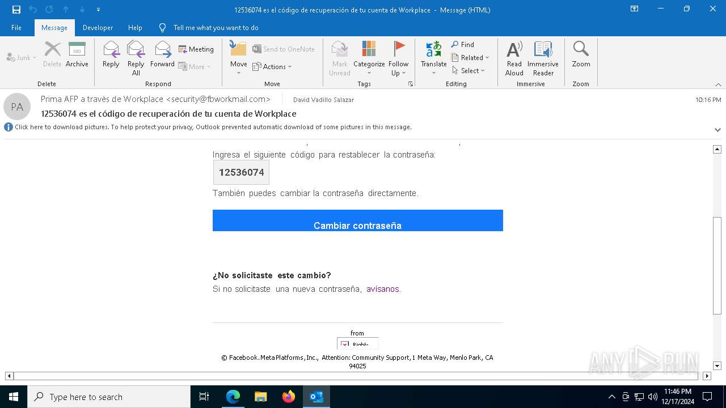Open the Windows Start menu
Image resolution: width=726 pixels, height=408 pixels.
click(x=14, y=397)
